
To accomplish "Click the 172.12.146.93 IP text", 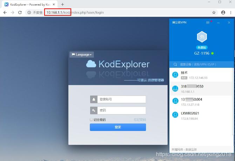I will [198, 78].
